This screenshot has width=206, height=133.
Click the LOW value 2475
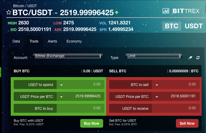click(x=69, y=23)
